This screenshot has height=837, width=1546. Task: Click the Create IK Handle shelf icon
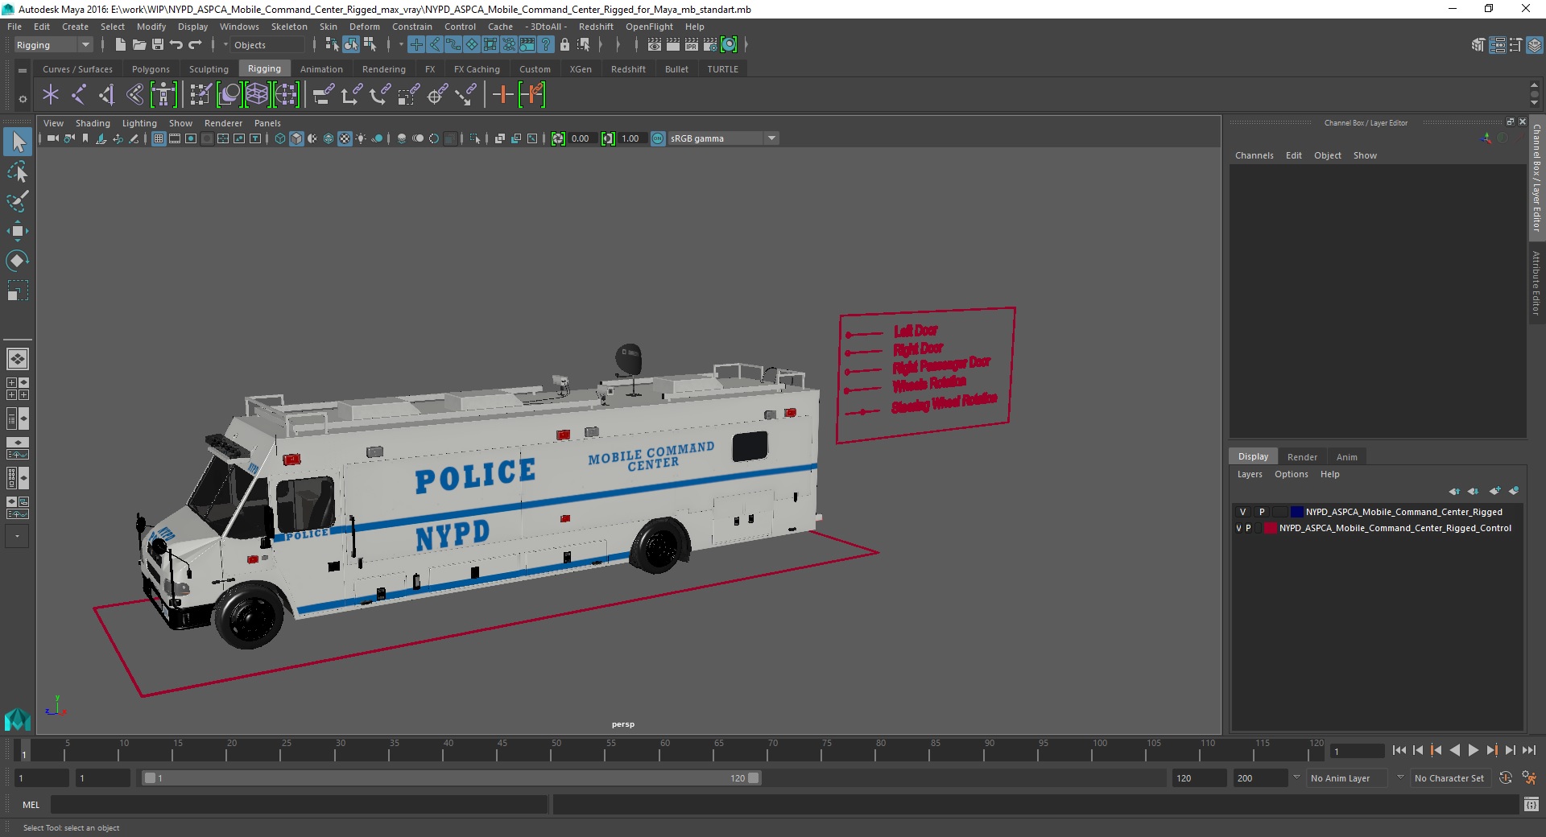[x=107, y=95]
